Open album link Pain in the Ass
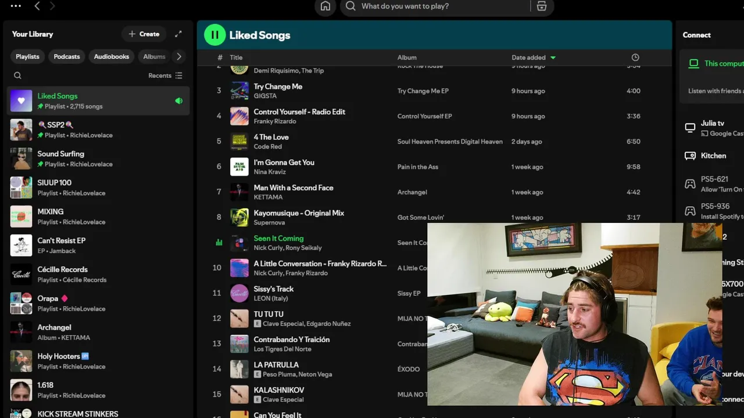Image resolution: width=744 pixels, height=418 pixels. tap(417, 167)
